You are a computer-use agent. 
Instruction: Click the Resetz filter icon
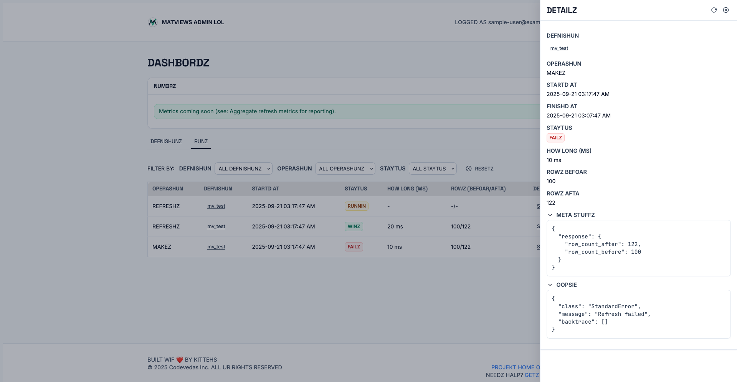(469, 169)
